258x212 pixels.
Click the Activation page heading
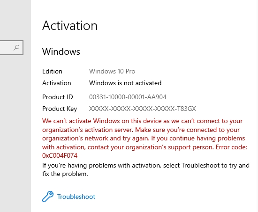70,26
